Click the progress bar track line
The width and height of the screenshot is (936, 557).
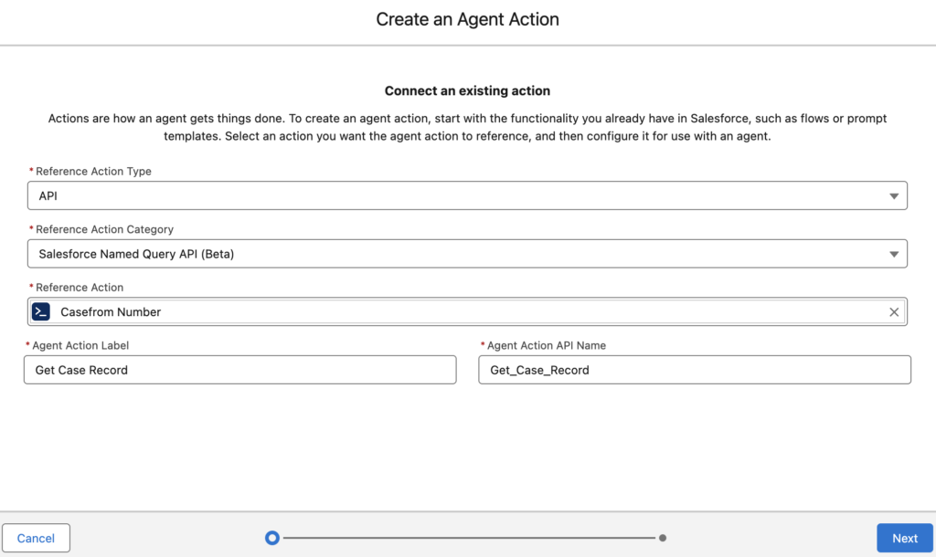[466, 538]
